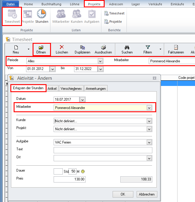Select the Anmerkungen tab

coord(96,89)
